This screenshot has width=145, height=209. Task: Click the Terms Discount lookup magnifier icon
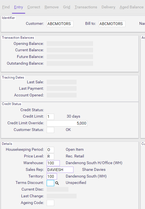coord(57,183)
